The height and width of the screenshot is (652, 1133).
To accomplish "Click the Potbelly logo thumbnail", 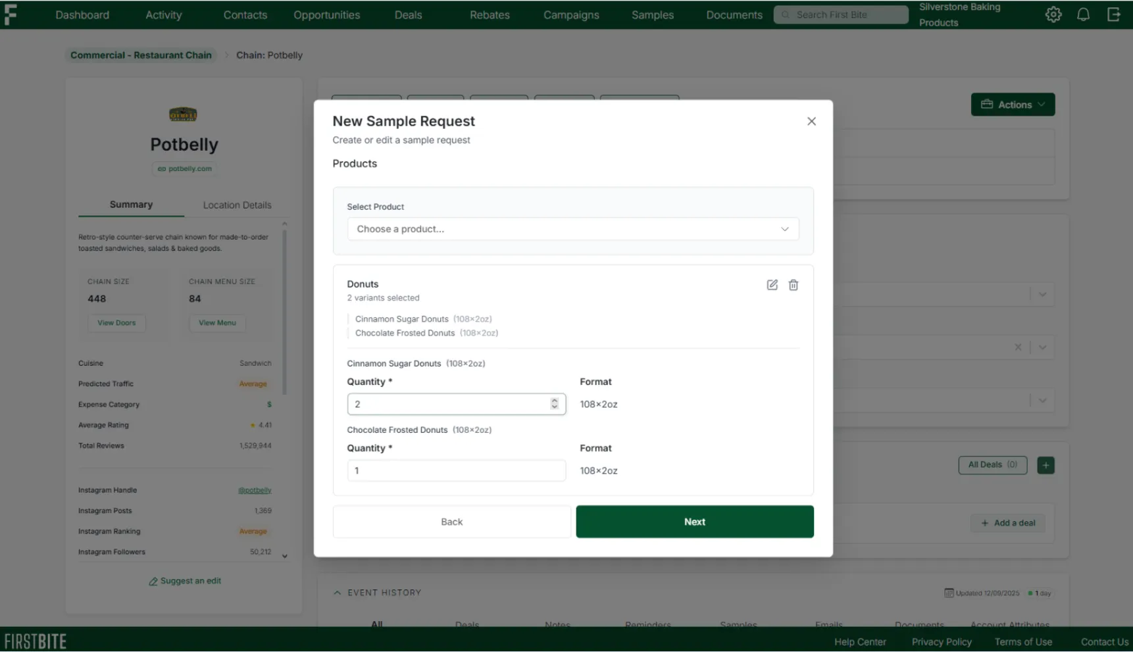I will point(183,114).
